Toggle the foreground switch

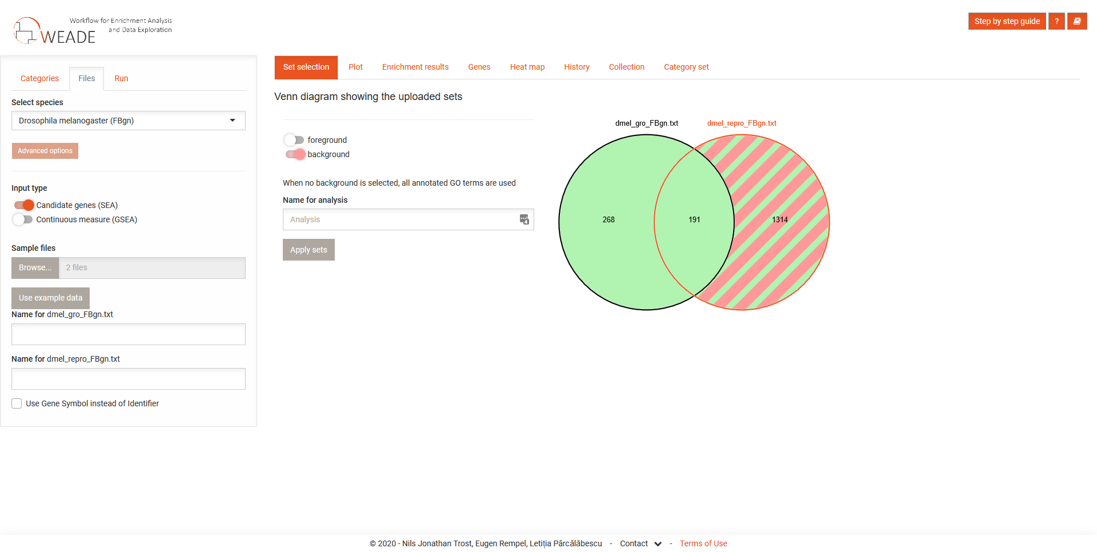pos(294,140)
